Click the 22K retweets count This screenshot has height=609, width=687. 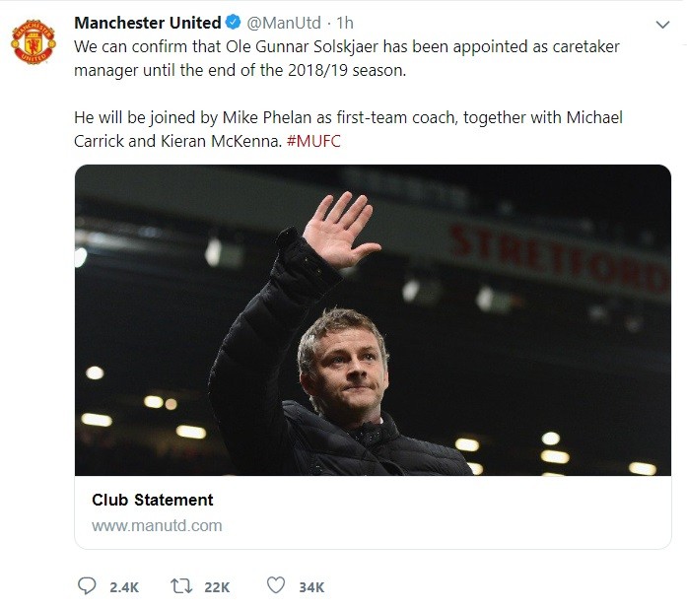click(x=217, y=587)
